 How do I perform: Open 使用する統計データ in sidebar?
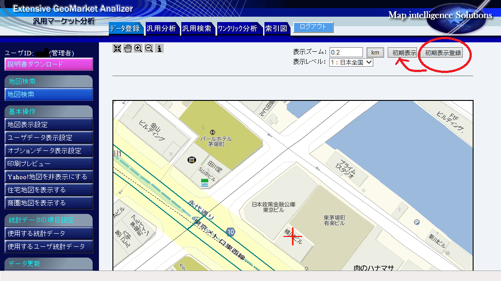click(x=49, y=234)
